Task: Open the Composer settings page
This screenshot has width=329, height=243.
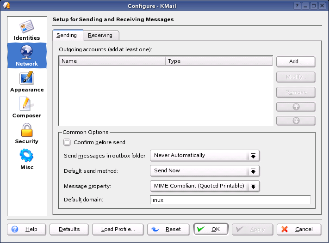Action: 27,108
